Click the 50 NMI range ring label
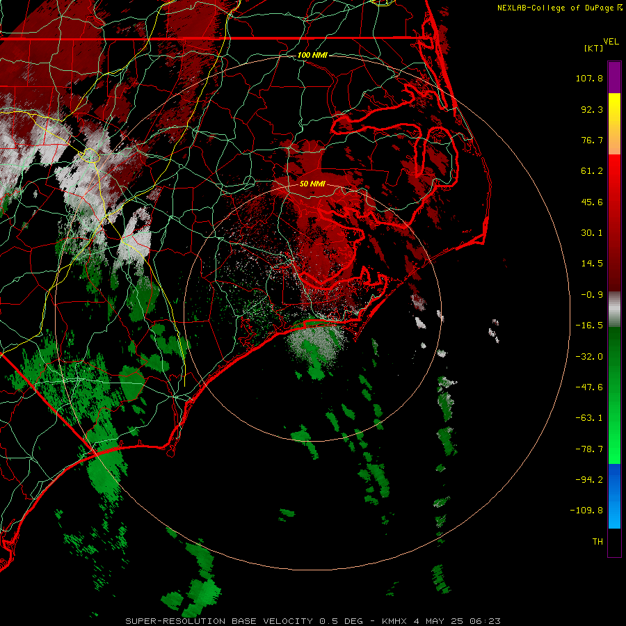Image resolution: width=626 pixels, height=626 pixels. pos(312,184)
